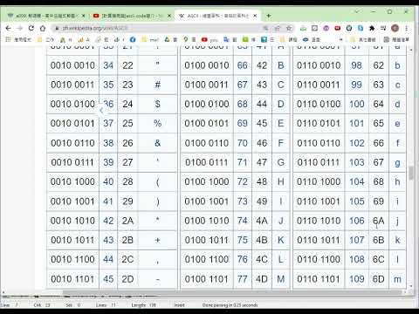This screenshot has height=314, width=419.
Task: Select the Wikipedia ASCII tab
Action: click(216, 16)
